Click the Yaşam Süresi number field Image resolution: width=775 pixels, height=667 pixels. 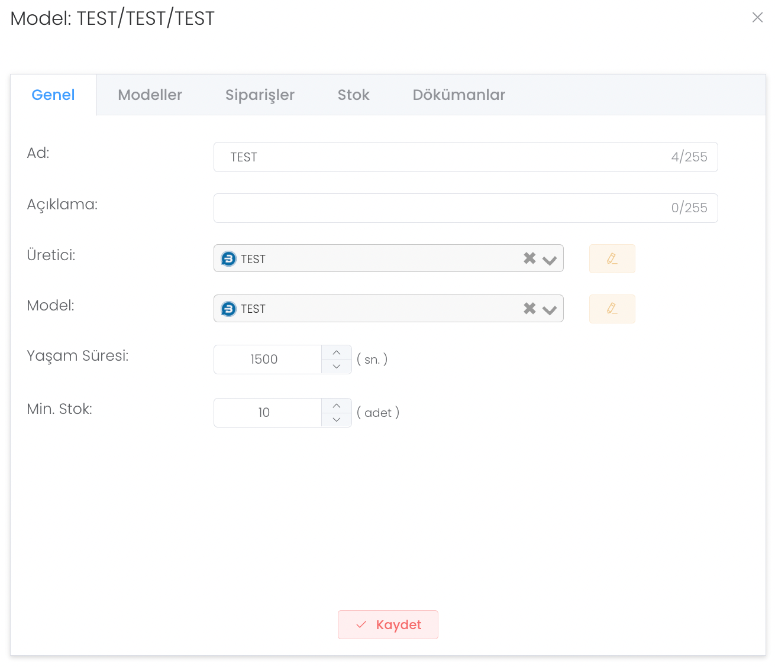pos(267,360)
